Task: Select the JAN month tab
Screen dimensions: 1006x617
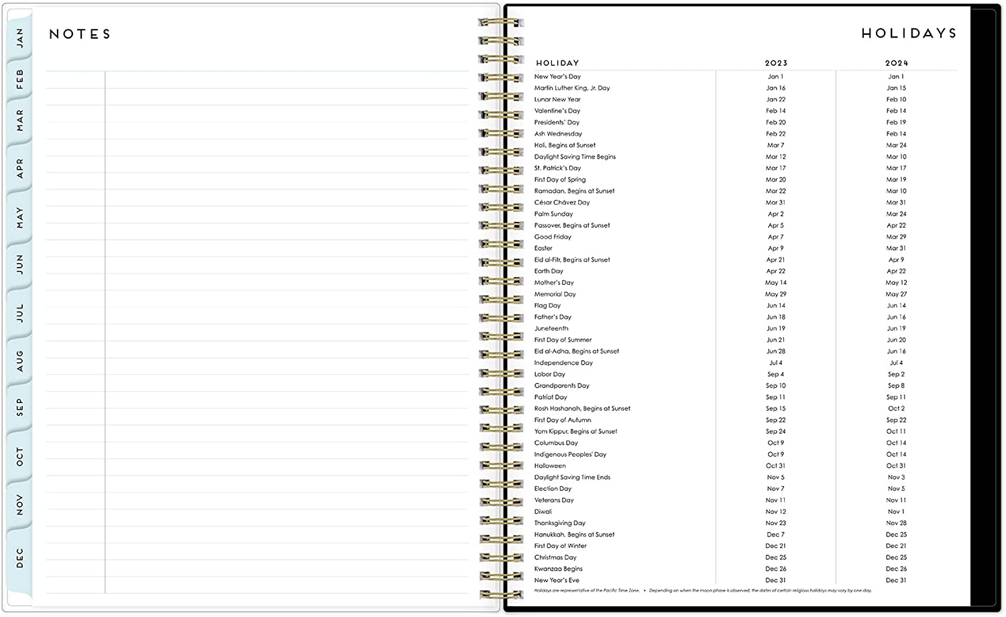Action: coord(19,38)
